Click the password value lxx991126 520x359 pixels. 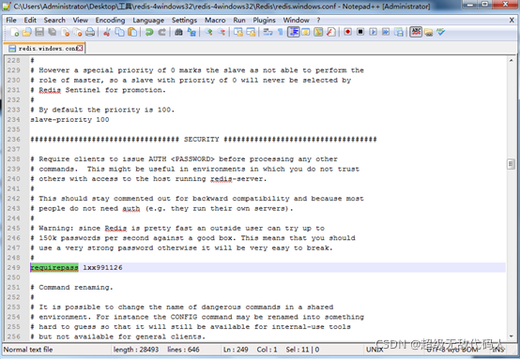pyautogui.click(x=102, y=267)
